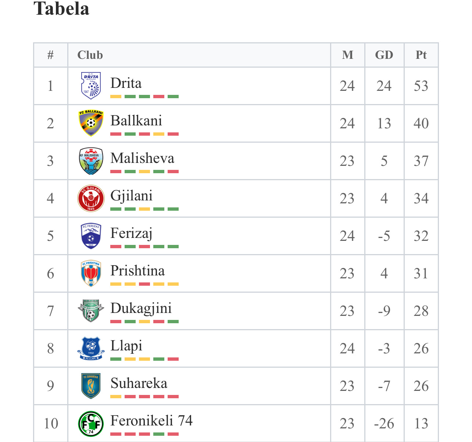The width and height of the screenshot is (472, 442).
Task: Select the Suhareka team name
Action: [139, 383]
